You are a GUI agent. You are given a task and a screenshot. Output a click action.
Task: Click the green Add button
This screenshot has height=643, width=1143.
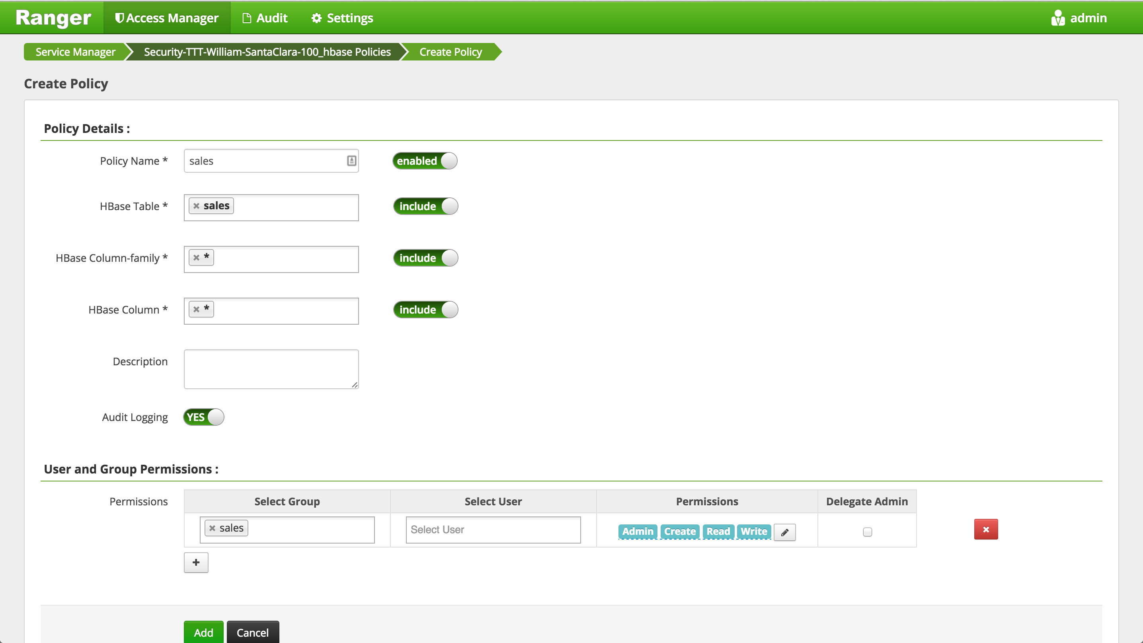pyautogui.click(x=203, y=632)
